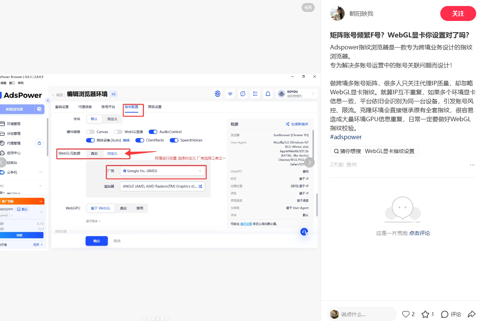Click the author name 朝阳映我
Image resolution: width=481 pixels, height=321 pixels.
pyautogui.click(x=361, y=13)
